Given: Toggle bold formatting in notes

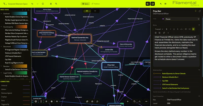Looking at the screenshot, I should coord(167,29).
